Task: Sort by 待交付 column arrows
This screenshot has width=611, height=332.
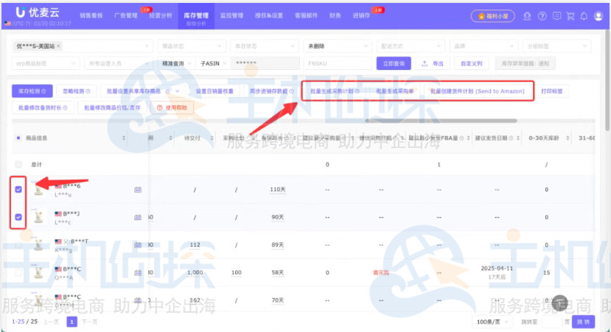Action: point(212,138)
